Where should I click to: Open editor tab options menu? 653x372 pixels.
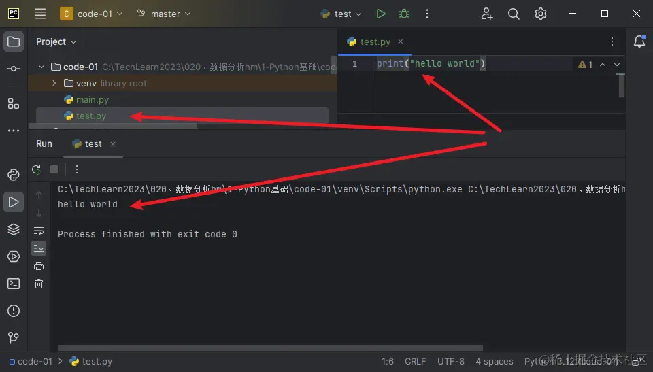click(612, 41)
